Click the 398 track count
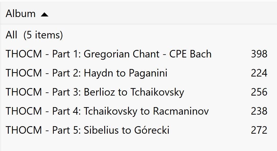This screenshot has height=151, width=277. 259,54
